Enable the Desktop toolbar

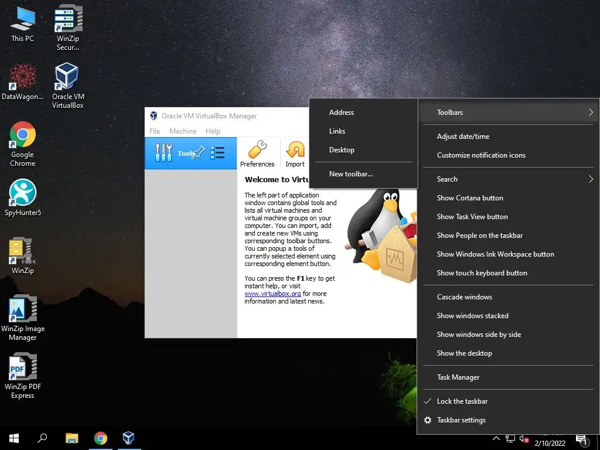point(363,149)
